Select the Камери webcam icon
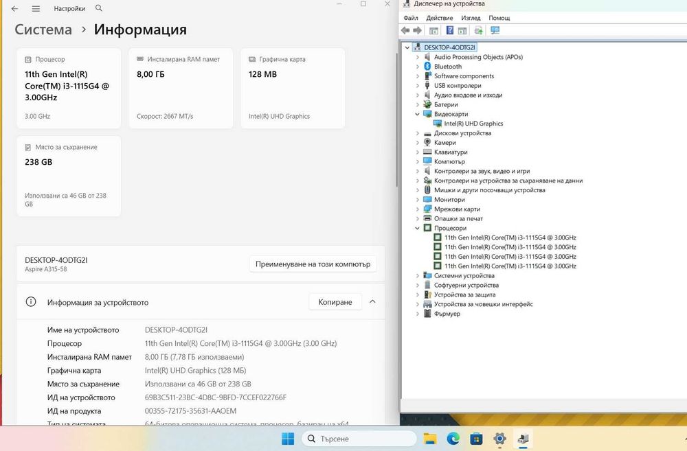The width and height of the screenshot is (687, 451). [427, 142]
